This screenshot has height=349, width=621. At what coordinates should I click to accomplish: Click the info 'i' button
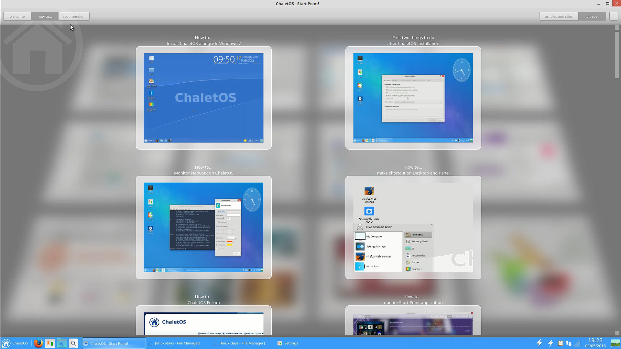[x=614, y=16]
